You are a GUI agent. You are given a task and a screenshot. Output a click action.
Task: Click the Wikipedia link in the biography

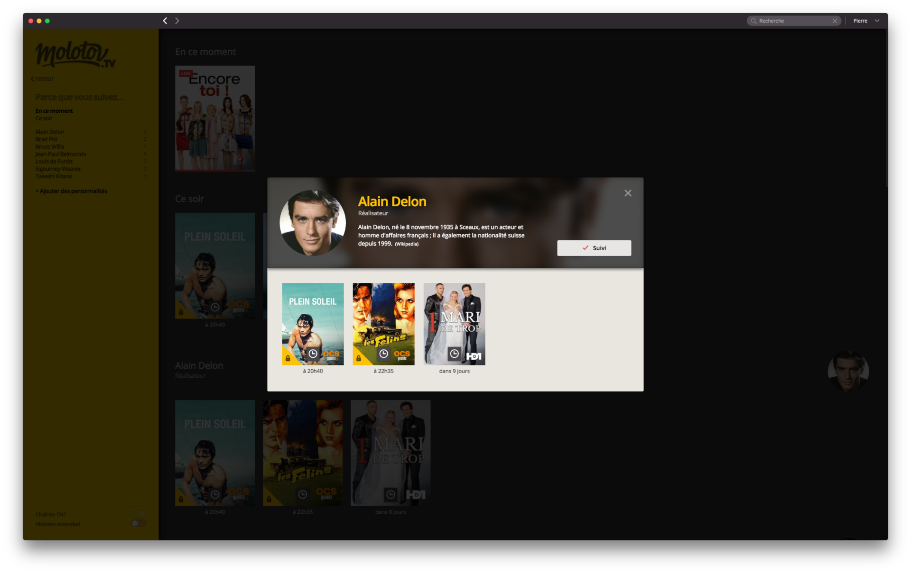(x=407, y=244)
